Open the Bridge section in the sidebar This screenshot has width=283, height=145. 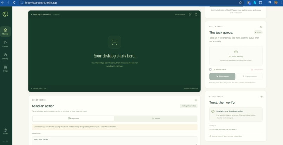click(5, 69)
